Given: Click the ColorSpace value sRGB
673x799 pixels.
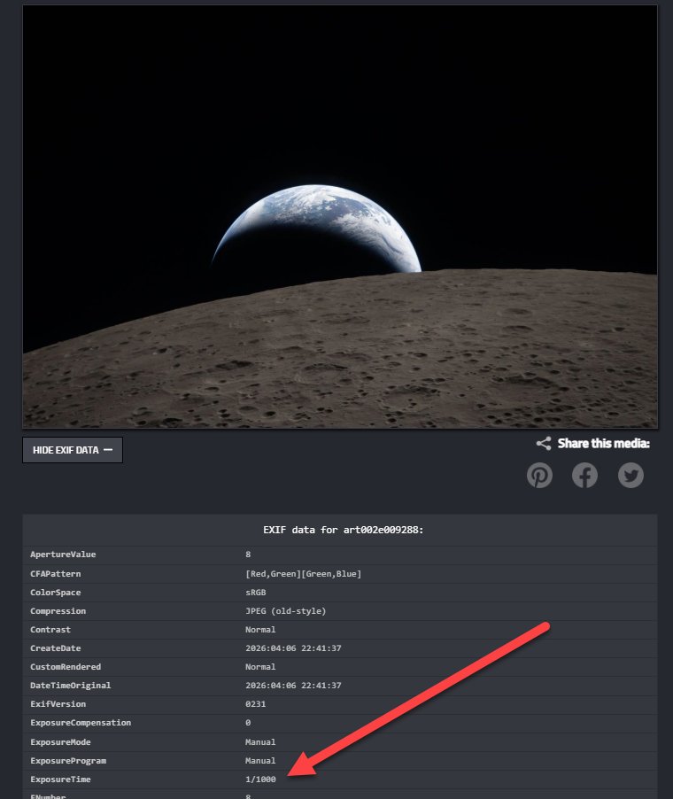Looking at the screenshot, I should [x=256, y=593].
